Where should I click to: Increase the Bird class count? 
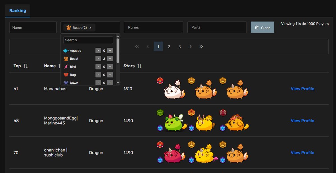click(110, 67)
